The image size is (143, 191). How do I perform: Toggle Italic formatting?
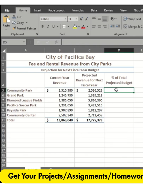point(48,27)
